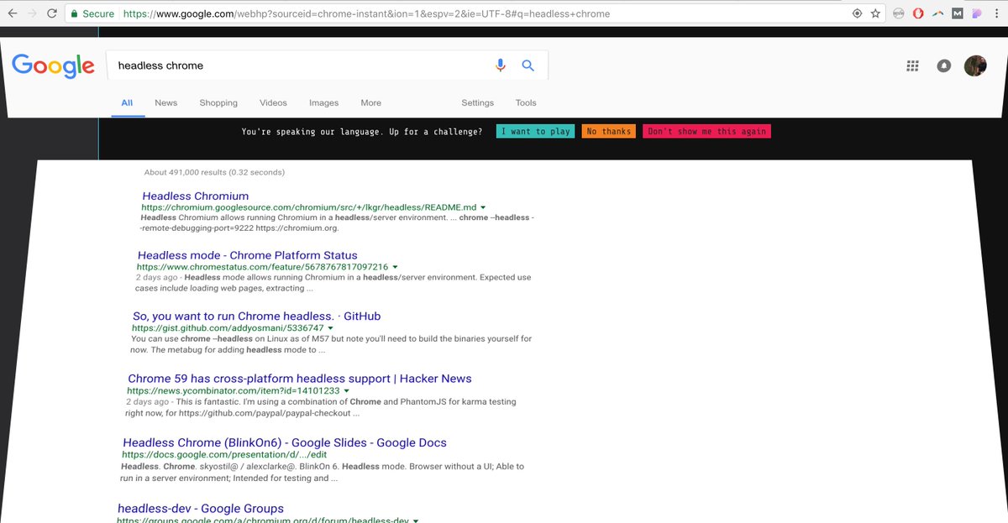
Task: Click the 'This is fantastic' Hacker News snippet
Action: [322, 407]
